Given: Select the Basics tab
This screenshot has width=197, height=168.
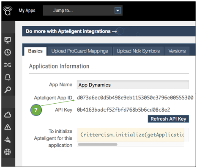Looking at the screenshot, I should 36,51.
